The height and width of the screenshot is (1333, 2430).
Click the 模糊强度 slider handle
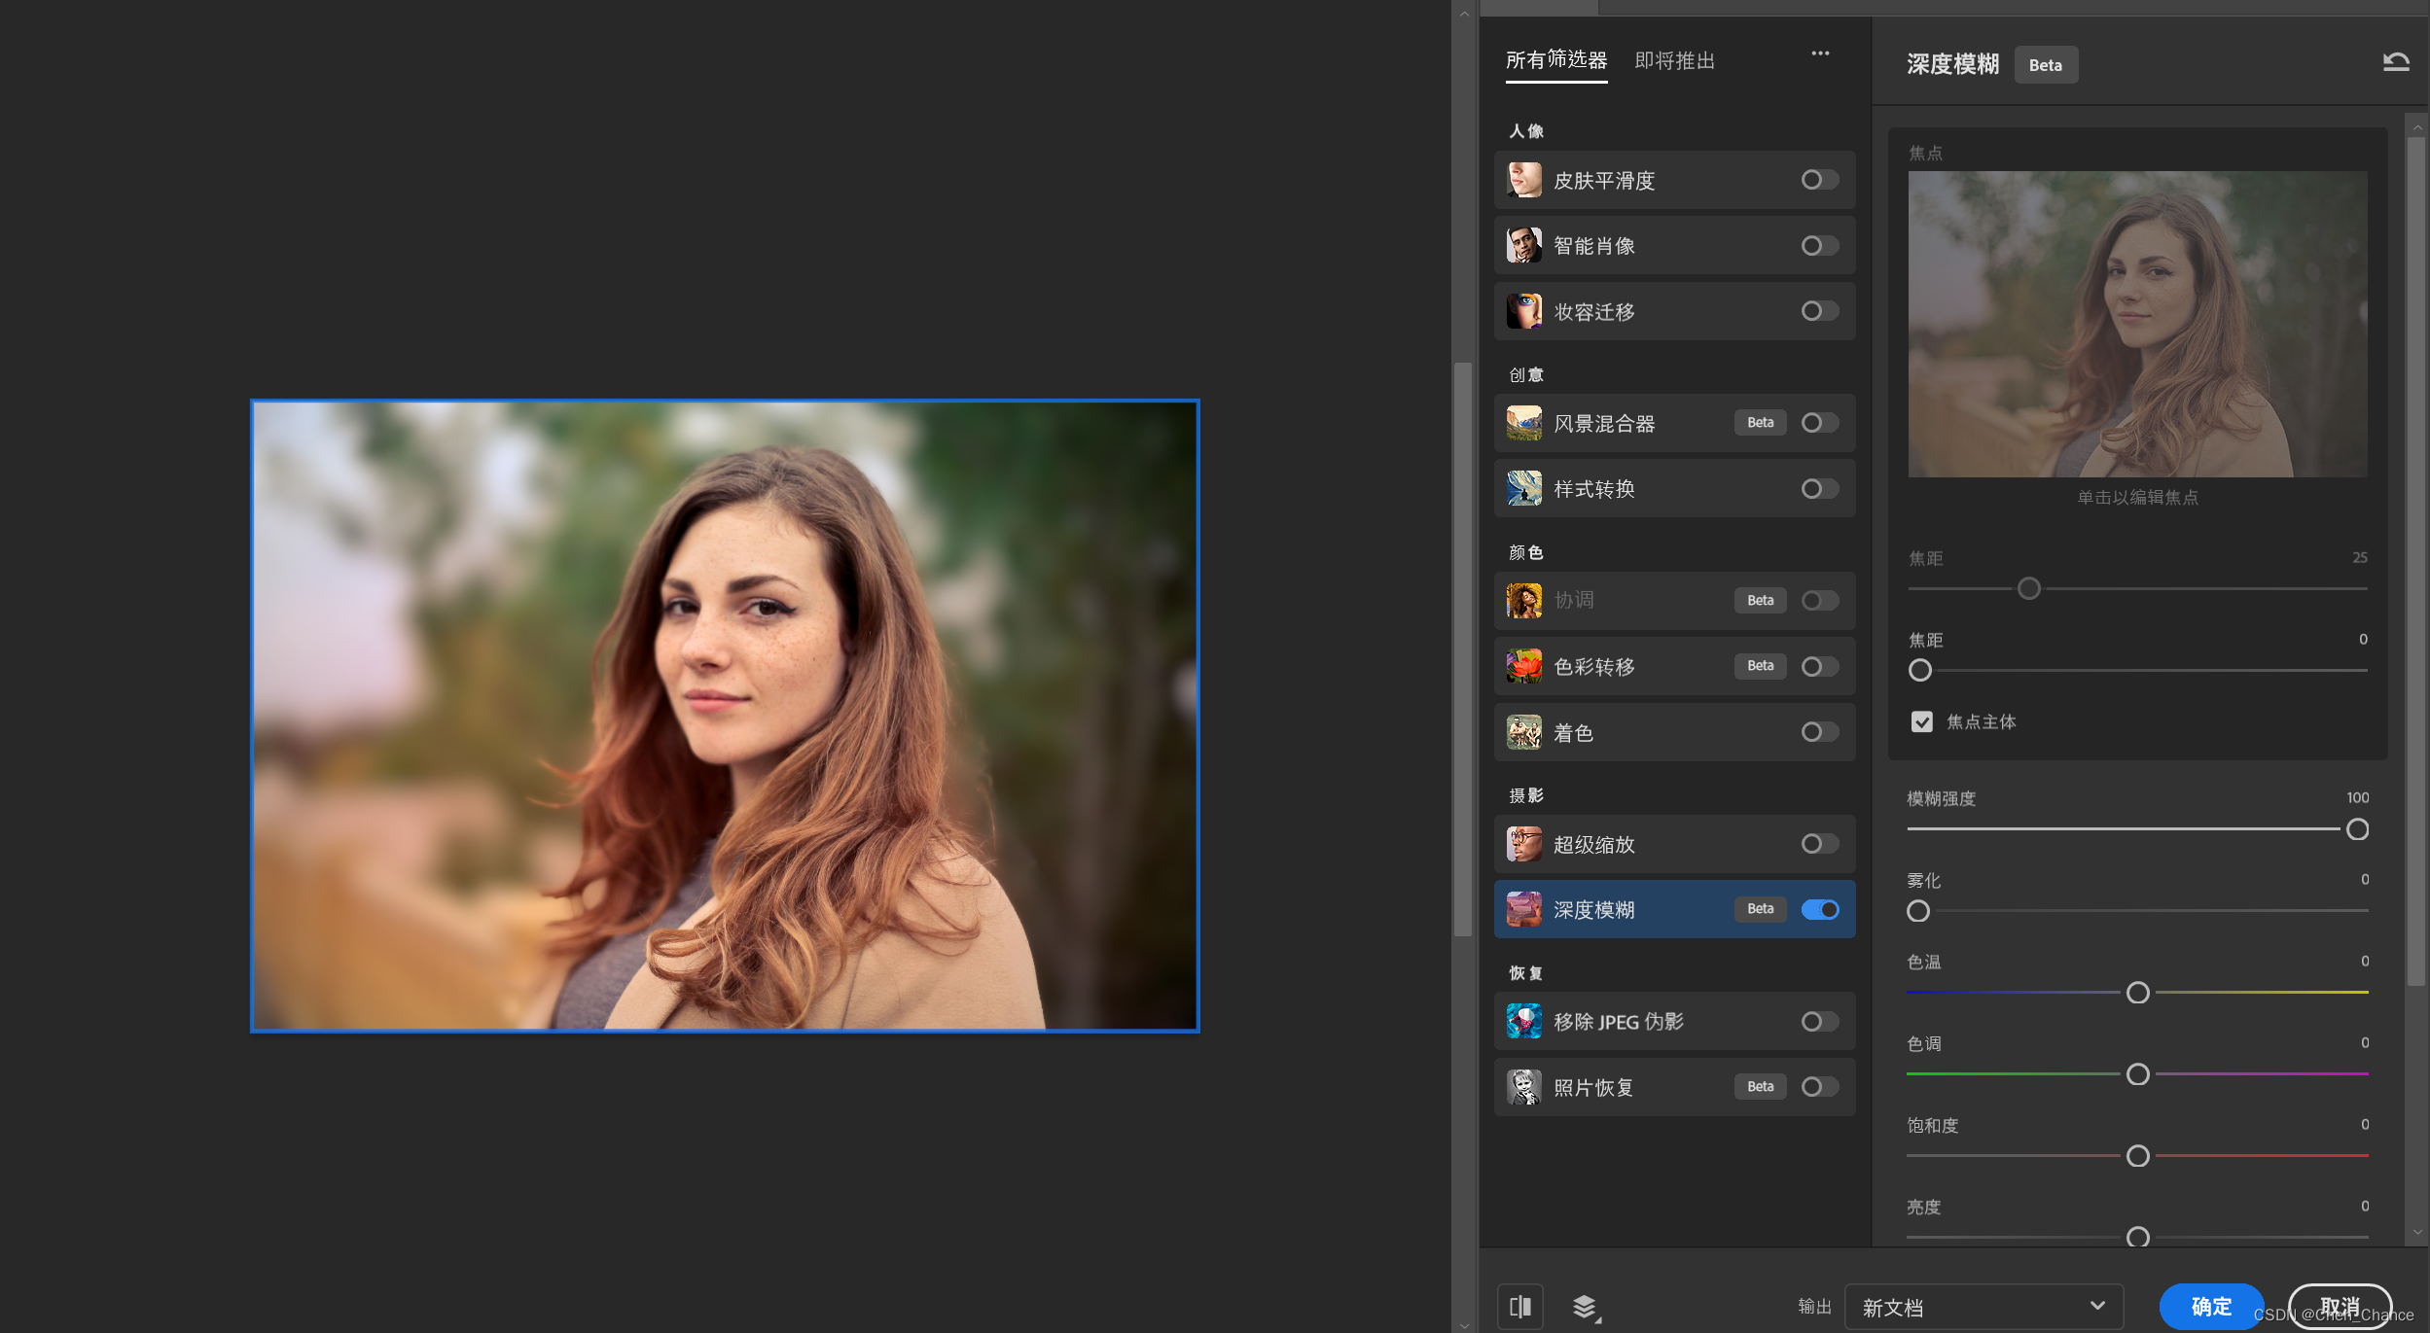(2357, 829)
